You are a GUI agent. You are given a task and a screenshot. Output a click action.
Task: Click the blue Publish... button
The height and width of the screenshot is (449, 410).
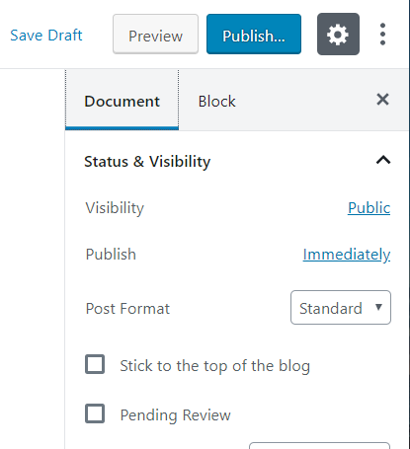tap(254, 35)
